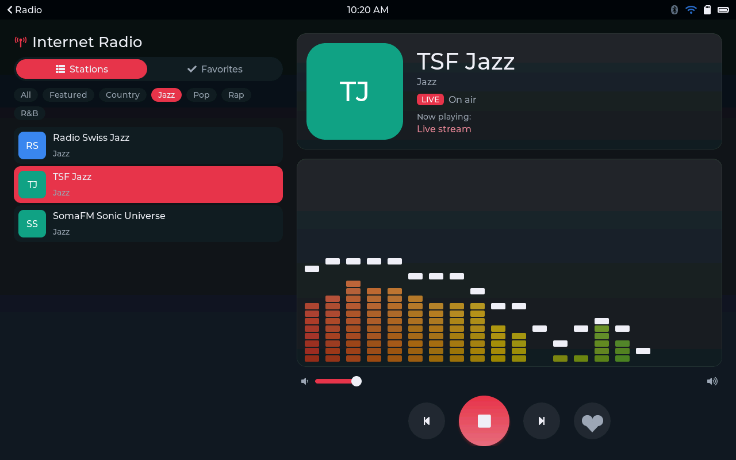Click the battery status icon
Viewport: 736px width, 460px height.
[723, 10]
